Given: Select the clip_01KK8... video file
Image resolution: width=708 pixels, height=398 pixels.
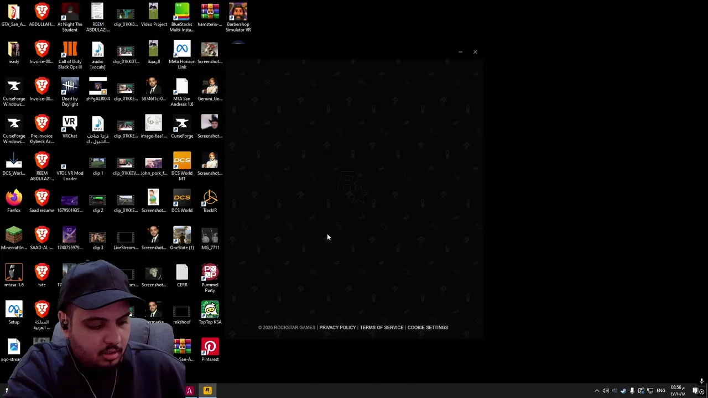Looking at the screenshot, I should 126,18.
